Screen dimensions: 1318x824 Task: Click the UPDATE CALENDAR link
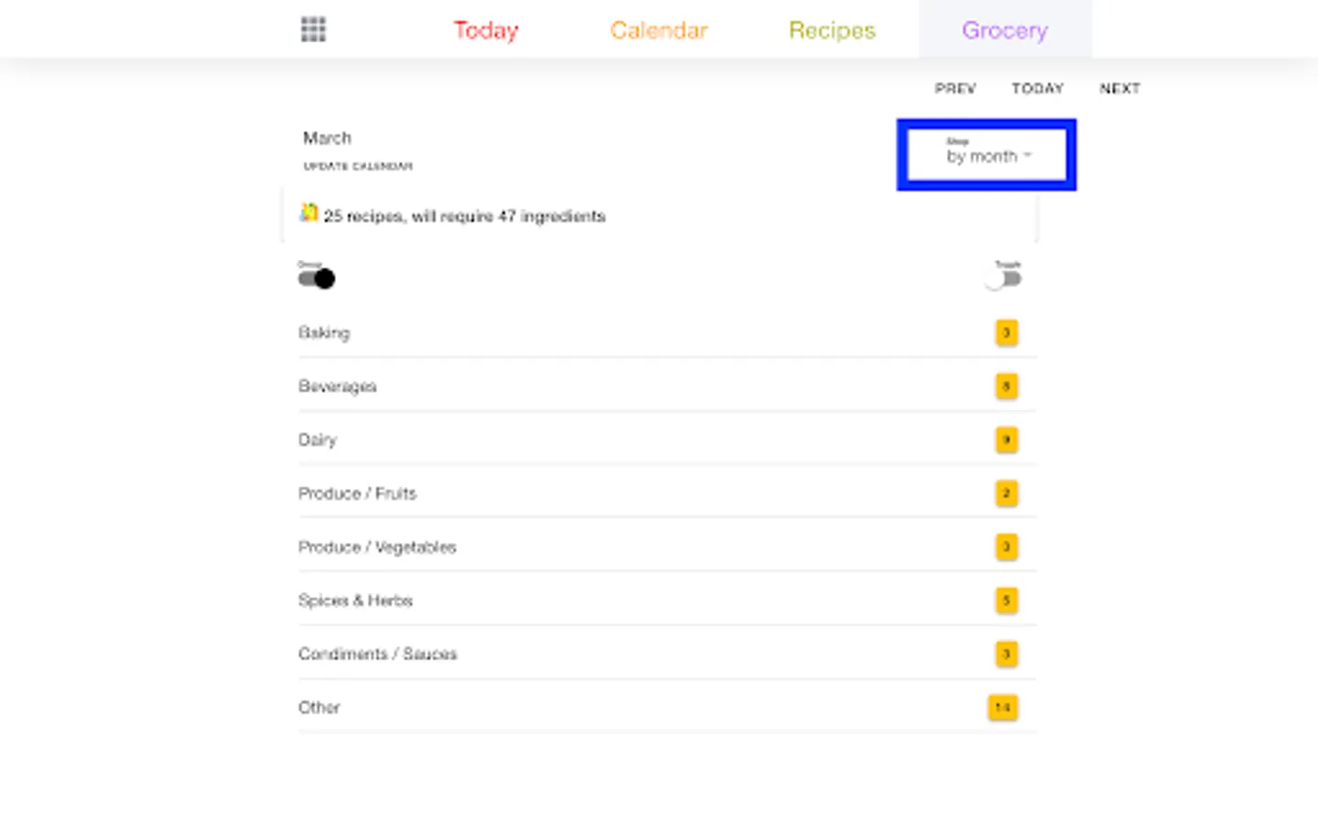[358, 166]
